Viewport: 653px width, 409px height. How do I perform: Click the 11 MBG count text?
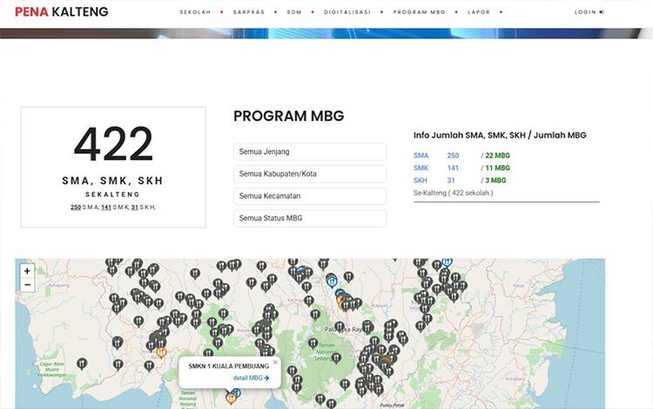click(x=497, y=168)
